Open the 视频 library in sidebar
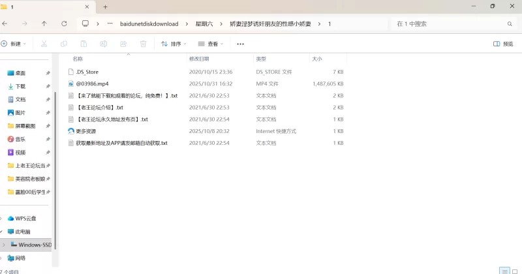This screenshot has height=274, width=522. 20,153
